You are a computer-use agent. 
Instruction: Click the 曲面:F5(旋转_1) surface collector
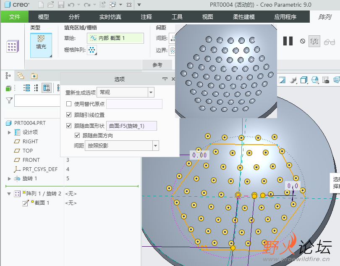pos(132,126)
